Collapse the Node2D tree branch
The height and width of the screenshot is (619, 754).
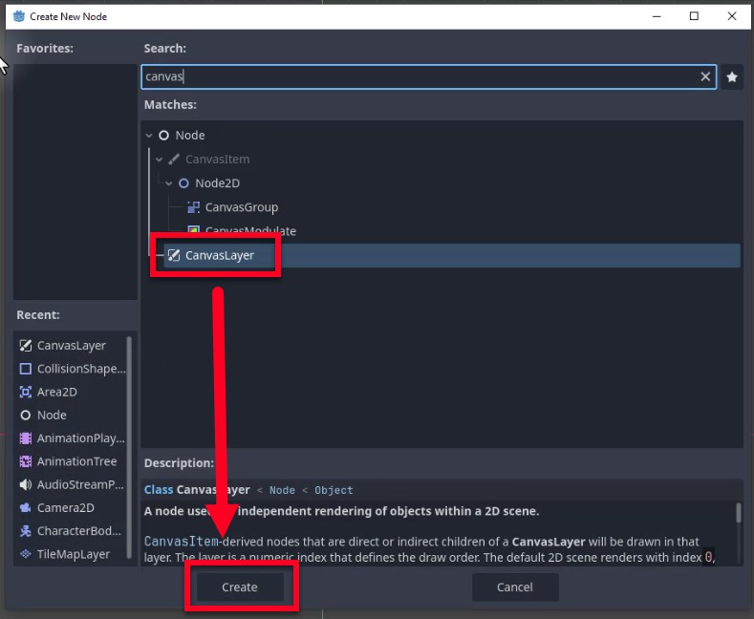169,183
